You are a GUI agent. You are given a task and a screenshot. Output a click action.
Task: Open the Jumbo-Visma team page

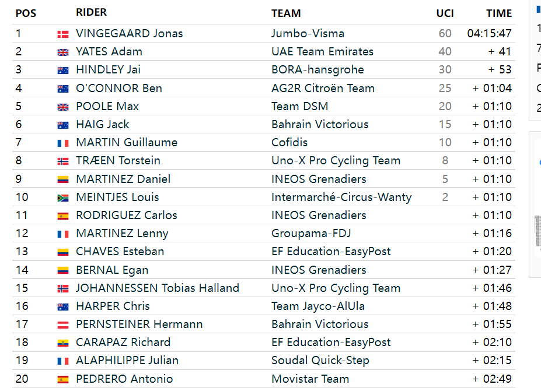[308, 33]
